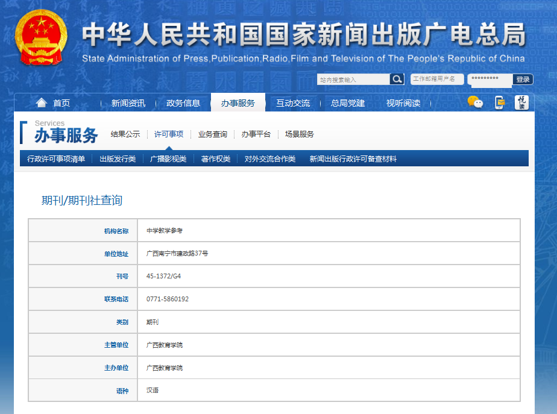Click 广西教育学院 in the 主管单位 row
The image size is (557, 414).
[x=165, y=345]
